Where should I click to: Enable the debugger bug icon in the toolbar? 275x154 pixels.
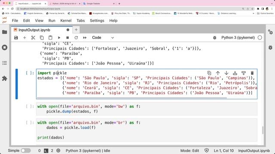215,38
